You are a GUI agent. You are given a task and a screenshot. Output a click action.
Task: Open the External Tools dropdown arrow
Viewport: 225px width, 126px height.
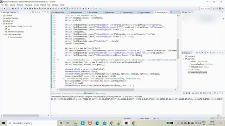coord(42,8)
